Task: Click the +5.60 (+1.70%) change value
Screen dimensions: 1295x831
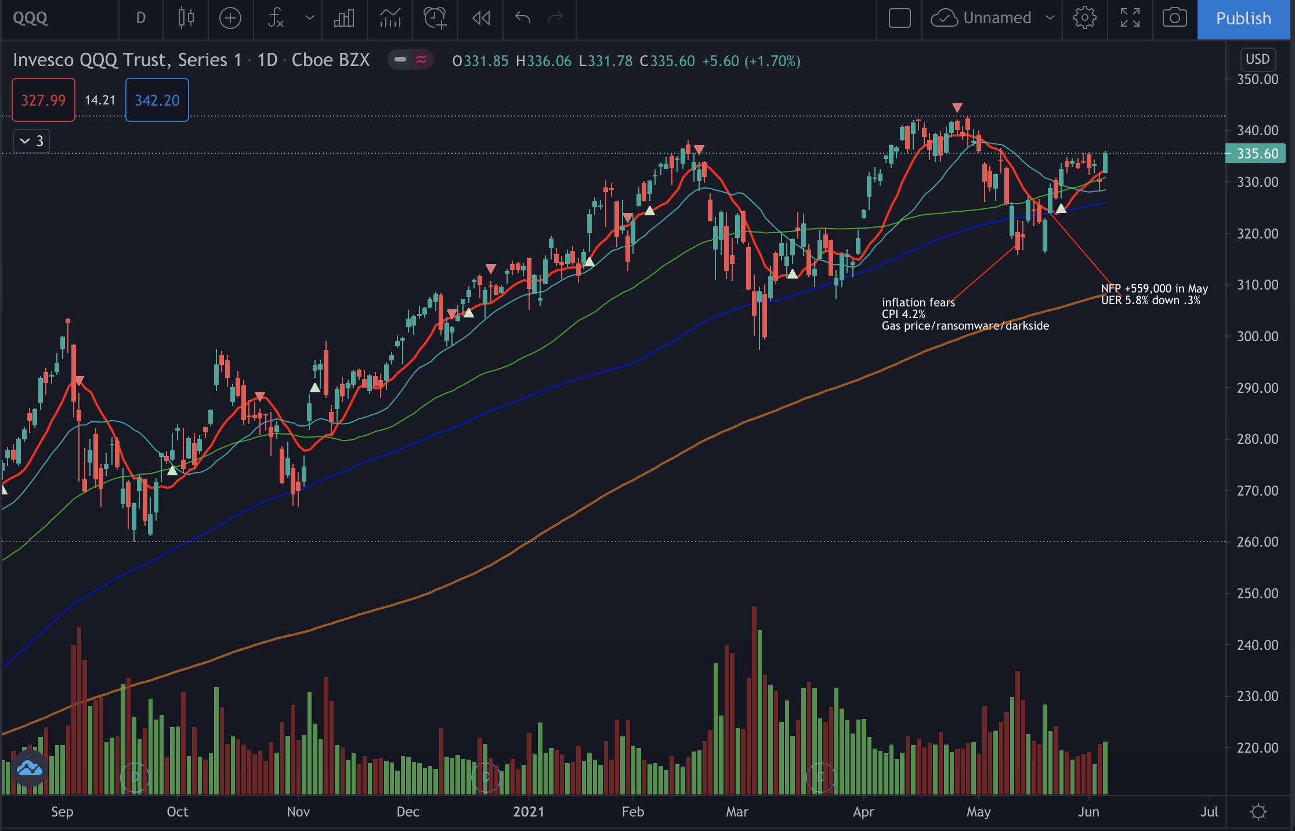Action: click(751, 61)
